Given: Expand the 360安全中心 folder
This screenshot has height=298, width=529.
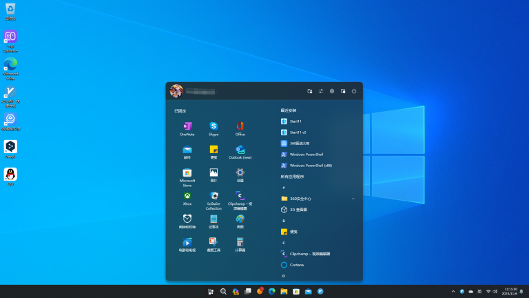Looking at the screenshot, I should [318, 199].
